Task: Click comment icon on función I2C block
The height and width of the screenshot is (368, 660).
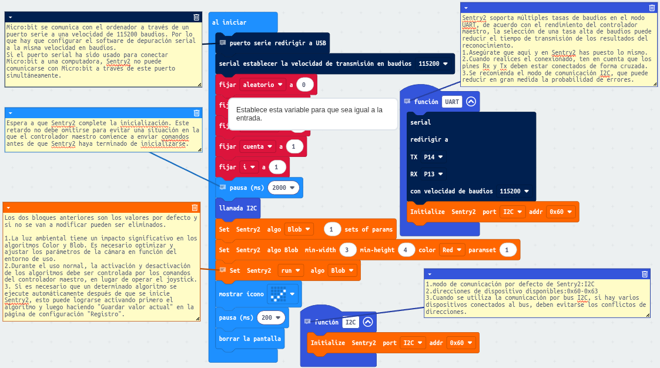Action: 307,322
